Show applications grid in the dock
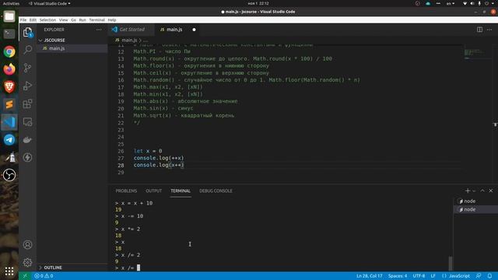The image size is (498, 280). click(9, 271)
